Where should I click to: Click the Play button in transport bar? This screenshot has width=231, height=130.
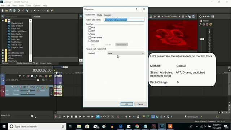click(x=68, y=117)
